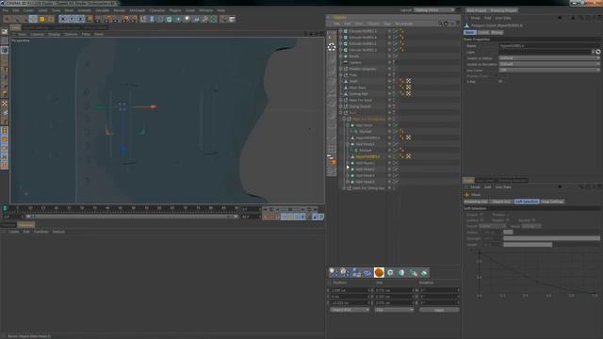The width and height of the screenshot is (603, 339).
Task: Click the highlighted orange sphere icon
Action: pos(379,272)
